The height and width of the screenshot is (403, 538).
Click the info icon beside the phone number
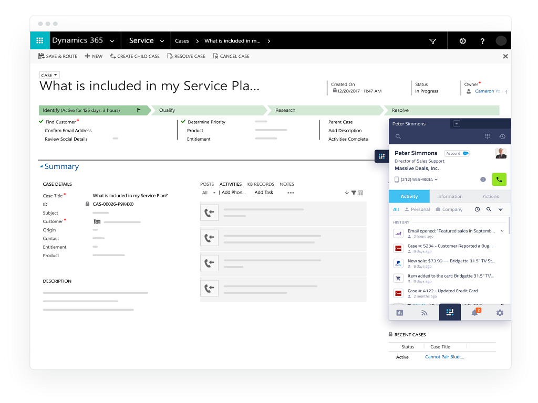click(x=483, y=179)
